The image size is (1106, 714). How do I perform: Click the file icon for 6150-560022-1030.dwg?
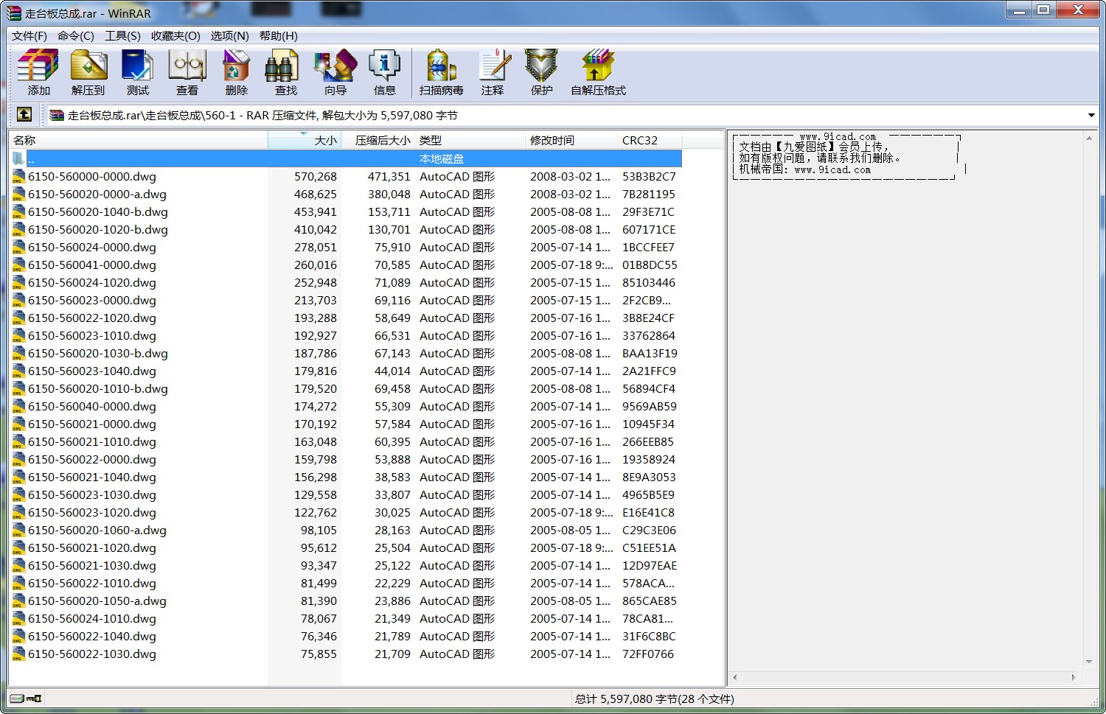point(18,654)
